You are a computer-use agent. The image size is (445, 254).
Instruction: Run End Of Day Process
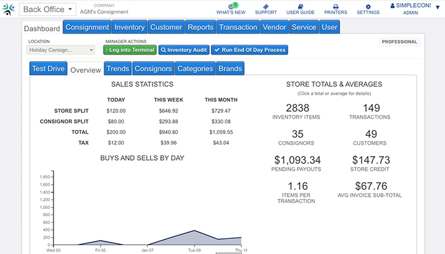click(x=250, y=50)
